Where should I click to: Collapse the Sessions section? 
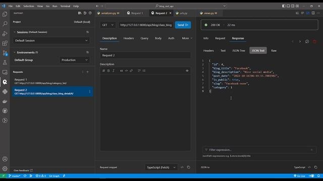click(15, 32)
